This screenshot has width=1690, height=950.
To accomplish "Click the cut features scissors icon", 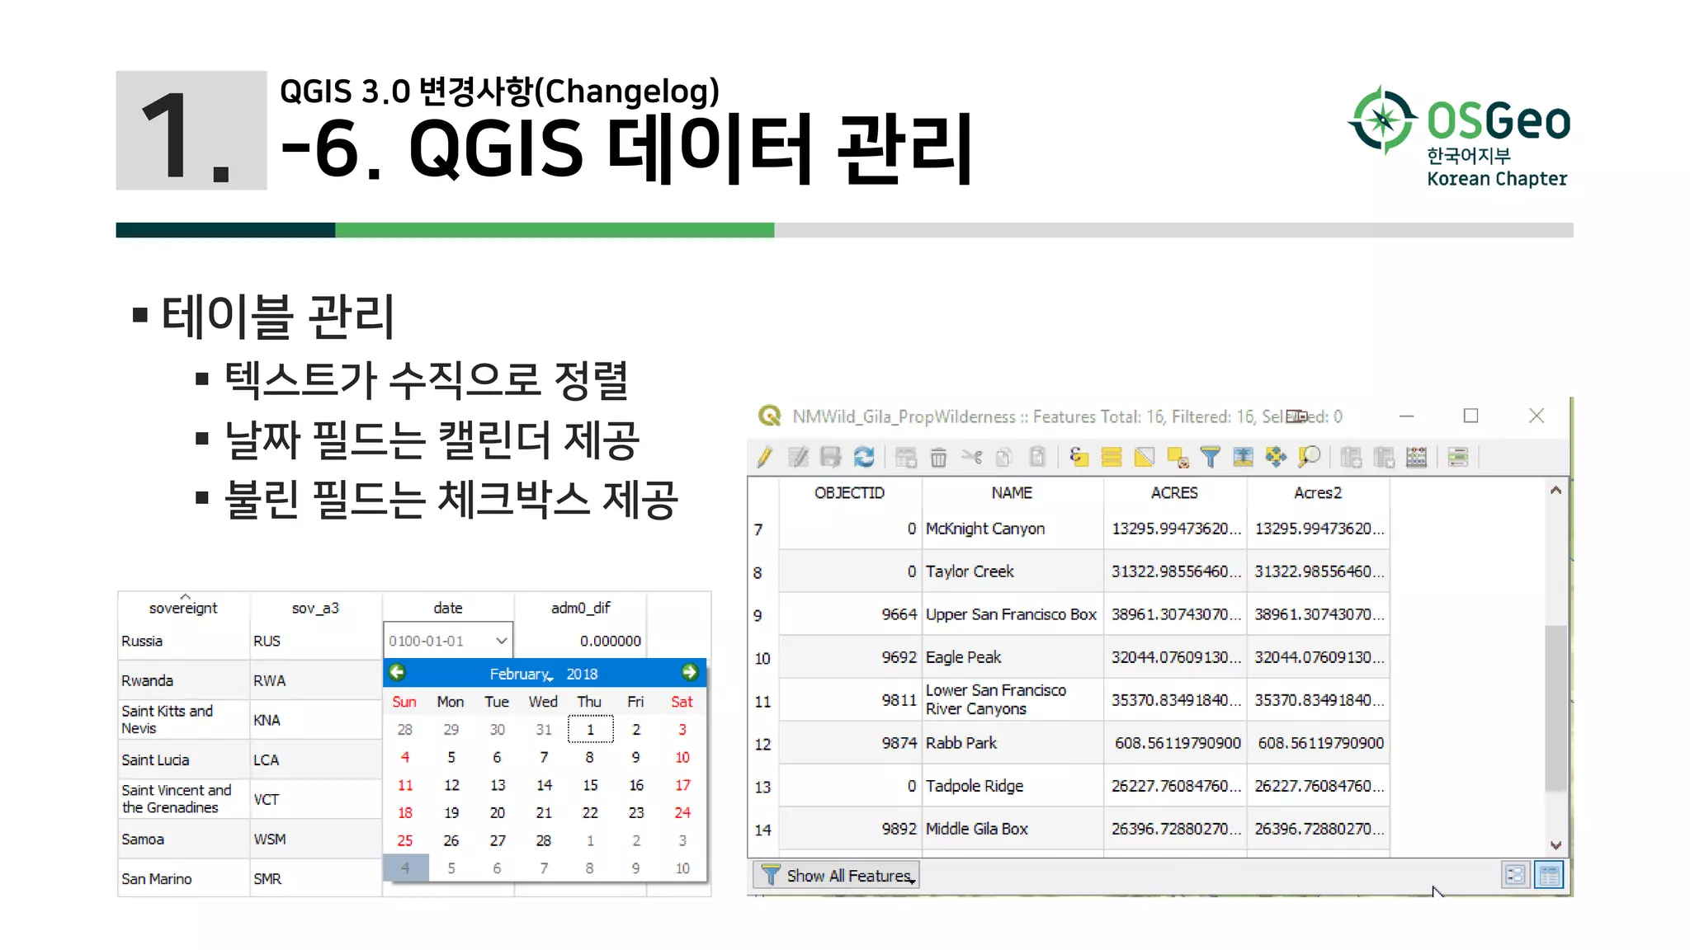I will pos(972,457).
